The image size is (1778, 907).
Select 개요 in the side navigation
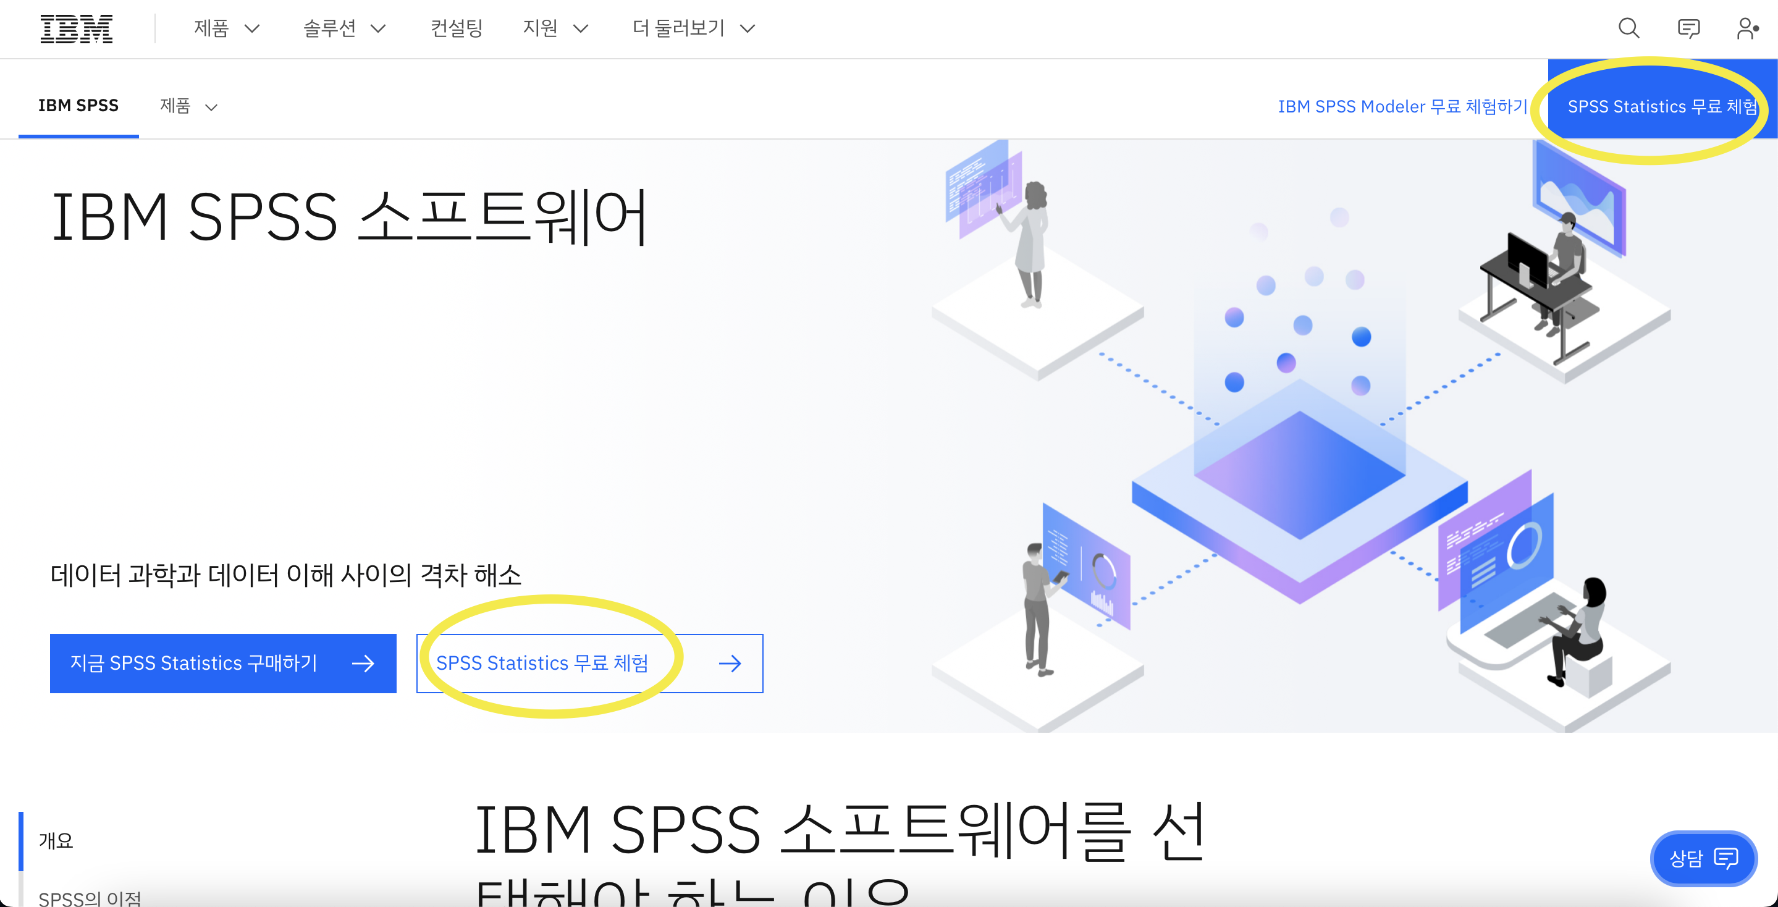coord(56,840)
